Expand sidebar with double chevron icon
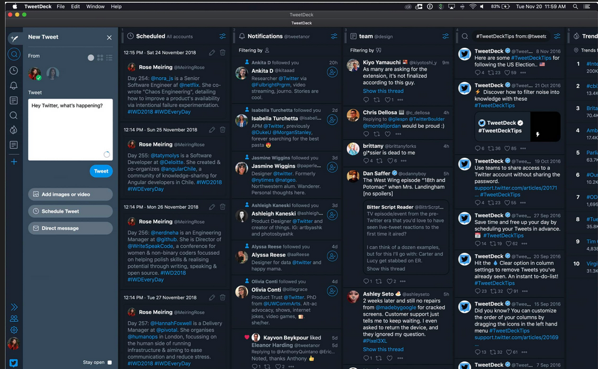The width and height of the screenshot is (598, 369). 14,307
